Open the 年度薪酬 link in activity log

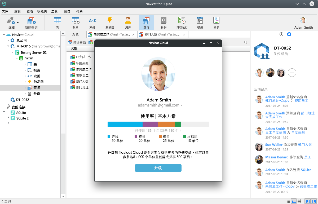[x=298, y=132]
